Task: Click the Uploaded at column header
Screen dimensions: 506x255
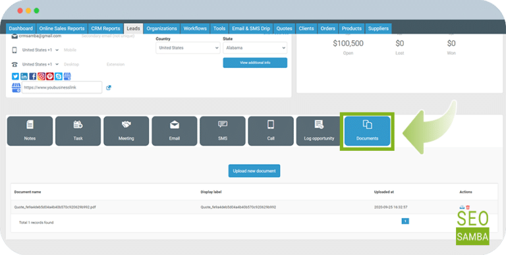Action: tap(384, 192)
